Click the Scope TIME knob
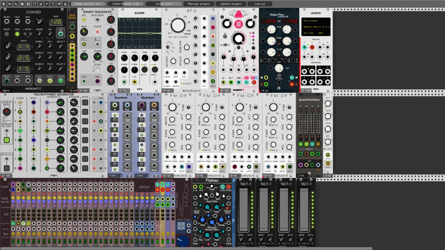Viewport: 445px width, 250px height. 145,58
